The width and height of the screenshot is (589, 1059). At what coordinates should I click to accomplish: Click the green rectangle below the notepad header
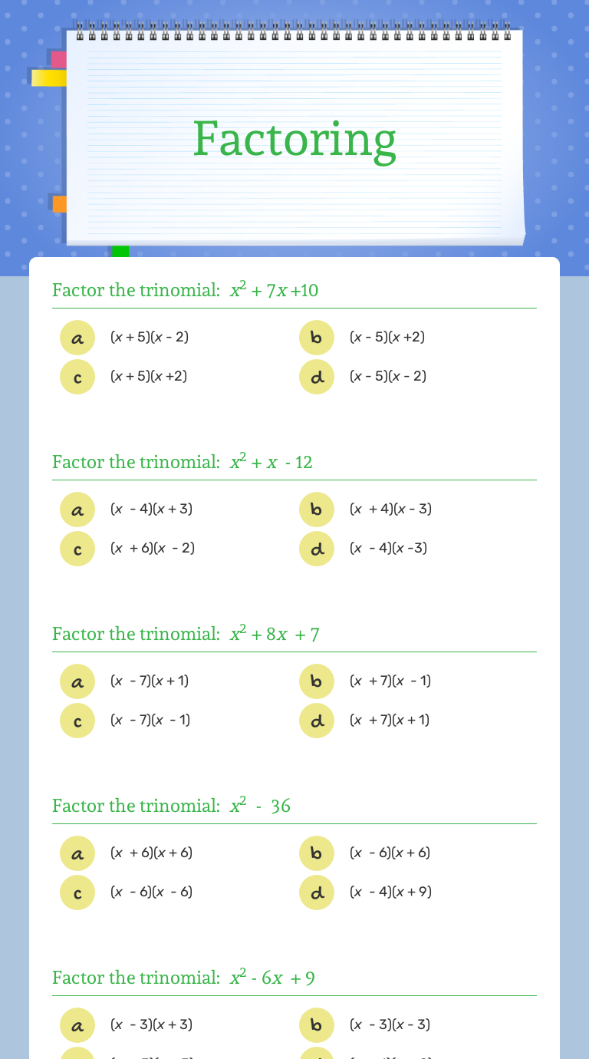pyautogui.click(x=120, y=250)
